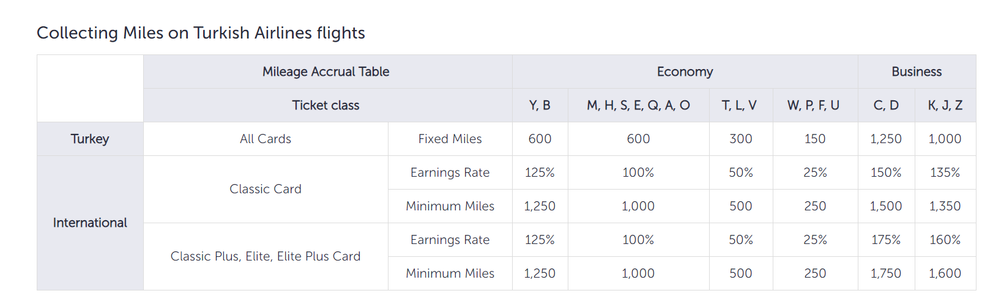Image resolution: width=993 pixels, height=307 pixels.
Task: Click the Business column group header
Action: pyautogui.click(x=916, y=72)
